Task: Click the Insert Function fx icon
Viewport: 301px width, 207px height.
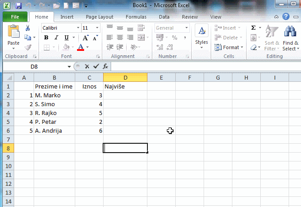Action: pos(105,66)
